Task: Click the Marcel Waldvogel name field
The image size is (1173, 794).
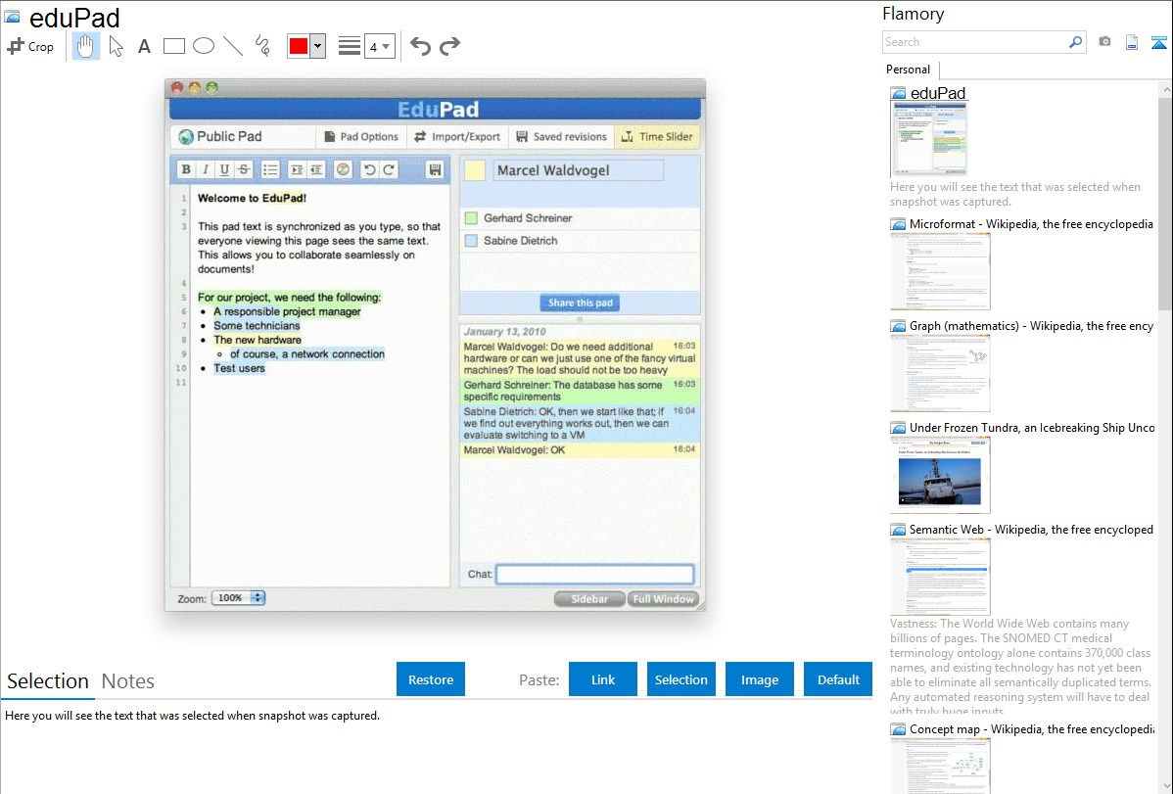Action: pyautogui.click(x=577, y=170)
